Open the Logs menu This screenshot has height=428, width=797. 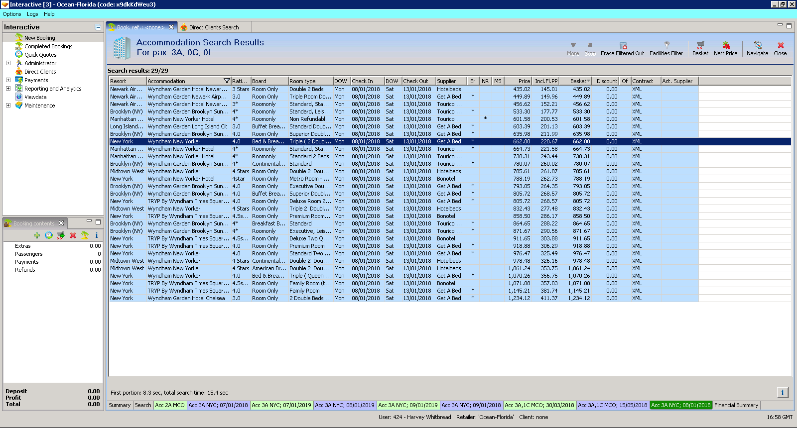[x=32, y=14]
